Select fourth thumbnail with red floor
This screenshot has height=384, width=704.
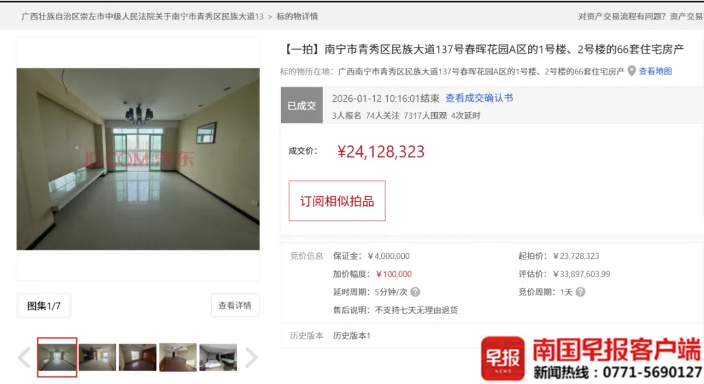pos(178,357)
